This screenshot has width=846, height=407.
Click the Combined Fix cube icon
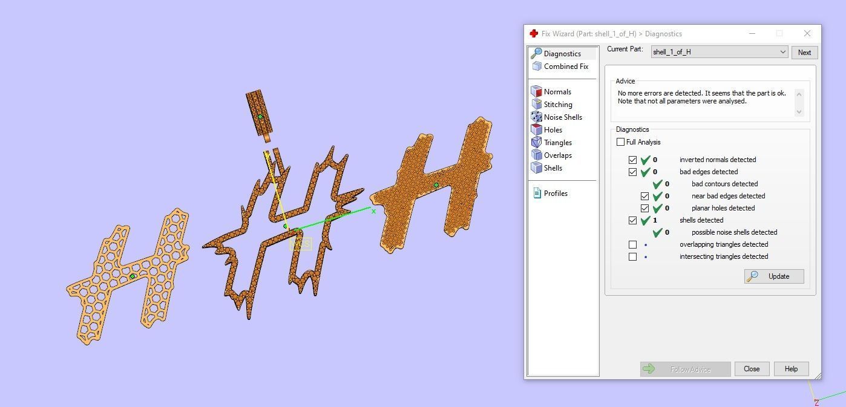pos(537,67)
